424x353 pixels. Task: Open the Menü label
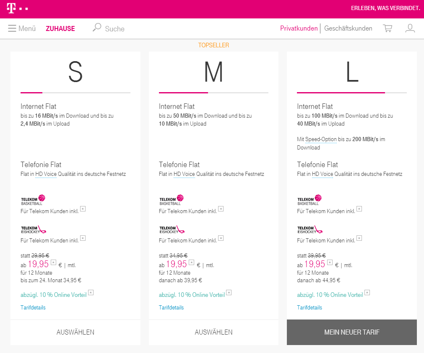click(x=27, y=28)
